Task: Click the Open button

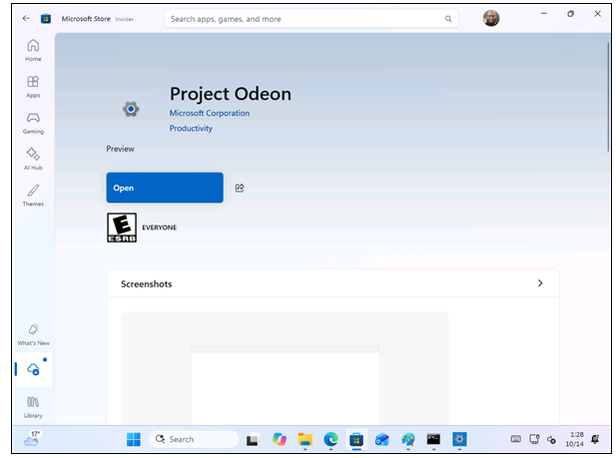Action: [x=165, y=188]
